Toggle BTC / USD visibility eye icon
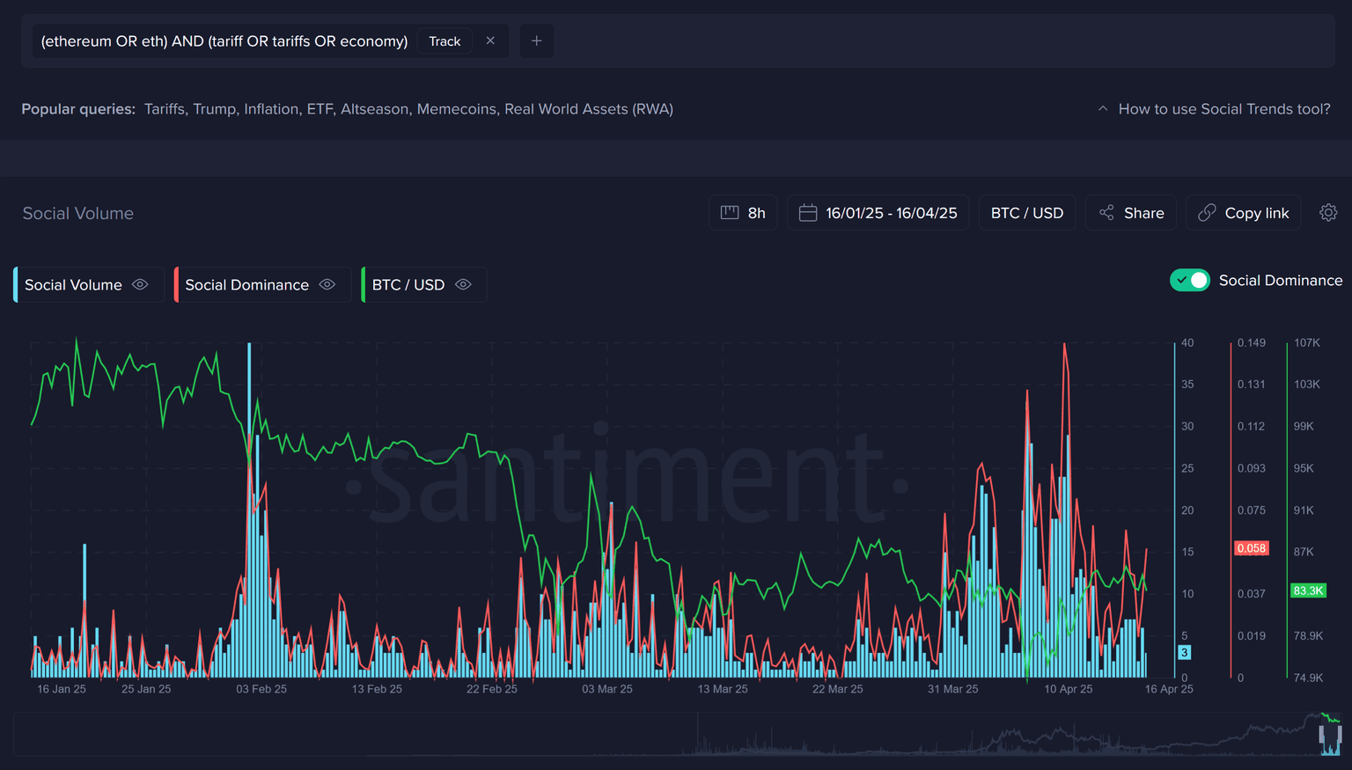Screen dimensions: 1352x770 pyautogui.click(x=464, y=285)
